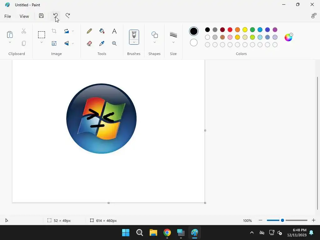Click the vertical scrollbar
This screenshot has width=320, height=240.
(x=317, y=143)
